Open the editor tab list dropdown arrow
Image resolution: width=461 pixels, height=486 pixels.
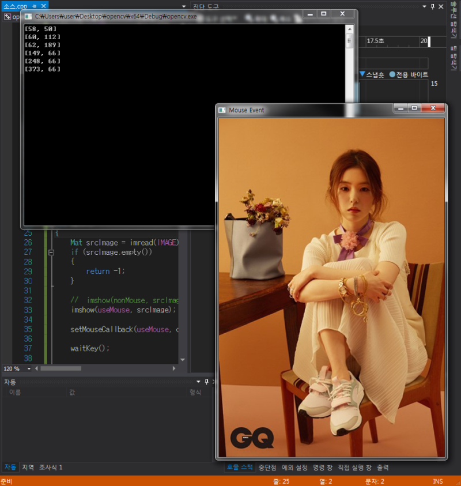point(184,6)
